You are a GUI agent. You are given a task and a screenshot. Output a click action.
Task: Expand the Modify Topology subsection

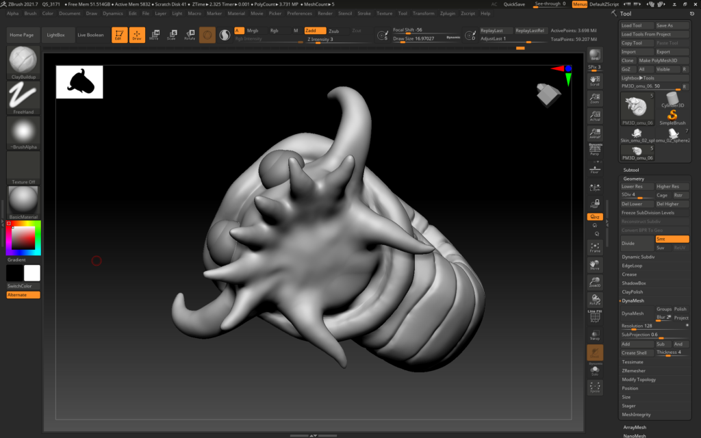[x=639, y=379]
